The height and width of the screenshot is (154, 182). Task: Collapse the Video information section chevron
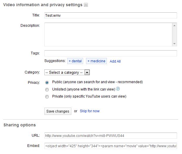[85, 5]
